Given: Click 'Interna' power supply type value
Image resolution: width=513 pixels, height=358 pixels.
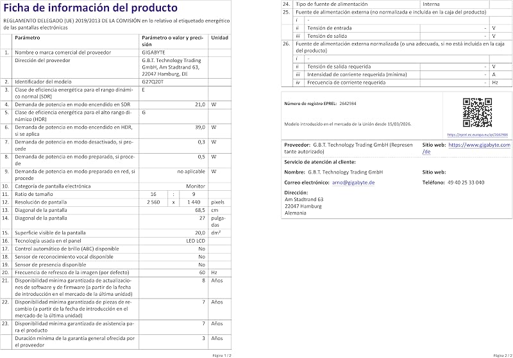Looking at the screenshot, I should (x=431, y=4).
